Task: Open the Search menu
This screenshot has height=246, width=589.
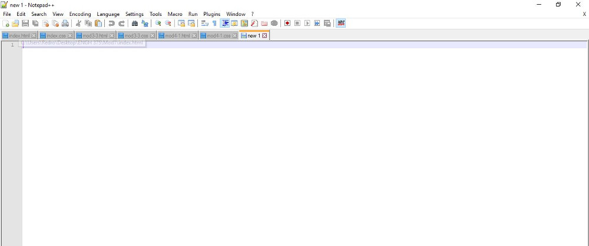Action: pos(39,14)
